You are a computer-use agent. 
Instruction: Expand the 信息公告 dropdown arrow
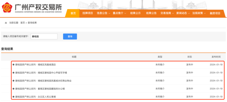109,13
